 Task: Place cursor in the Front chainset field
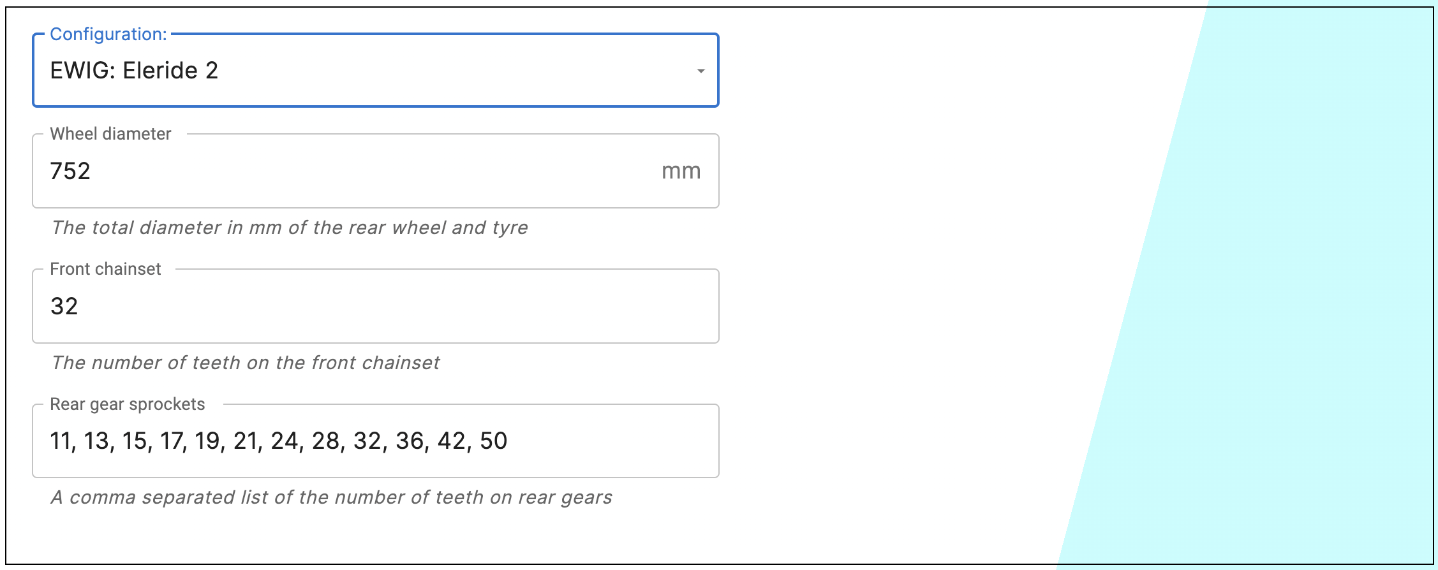pos(319,306)
